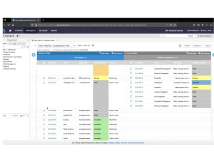Click the padlock site security icon

click(x=36, y=25)
